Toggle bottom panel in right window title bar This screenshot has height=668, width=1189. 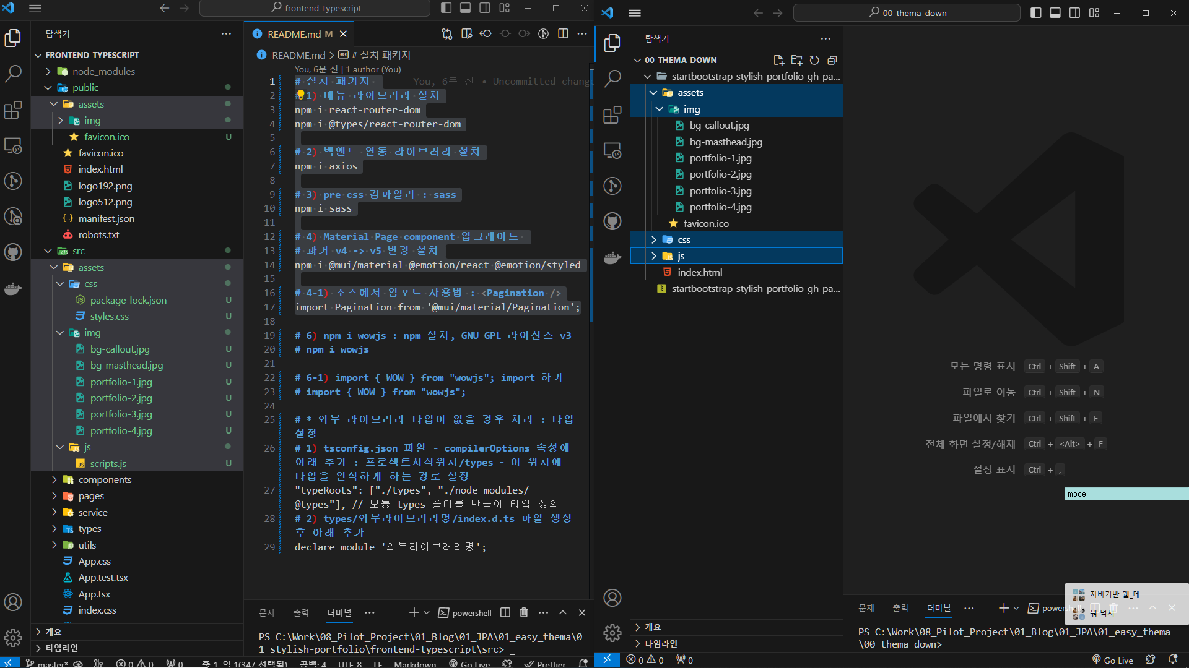click(x=1055, y=13)
